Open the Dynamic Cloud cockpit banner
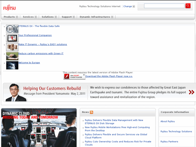Screen dimensions: 196x147 click(39, 128)
